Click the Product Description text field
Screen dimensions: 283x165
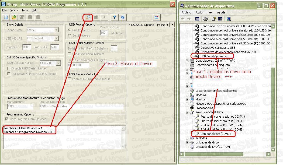(81, 106)
